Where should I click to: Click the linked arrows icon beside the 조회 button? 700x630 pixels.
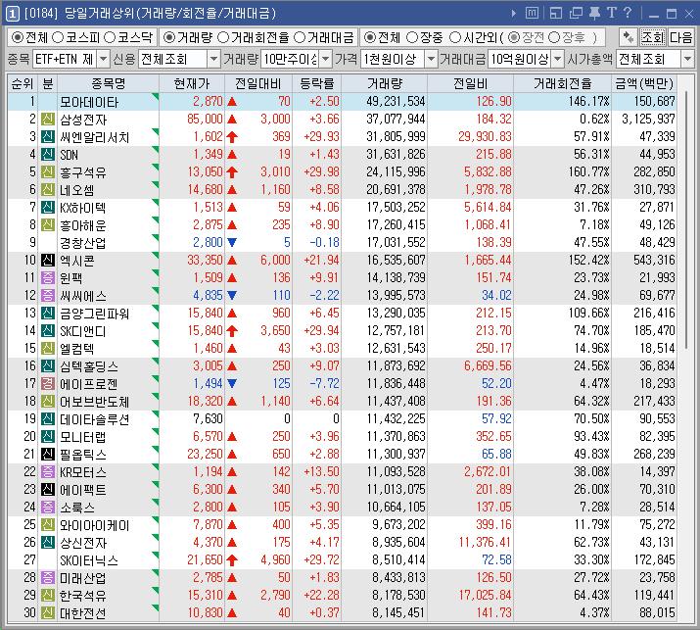(629, 37)
